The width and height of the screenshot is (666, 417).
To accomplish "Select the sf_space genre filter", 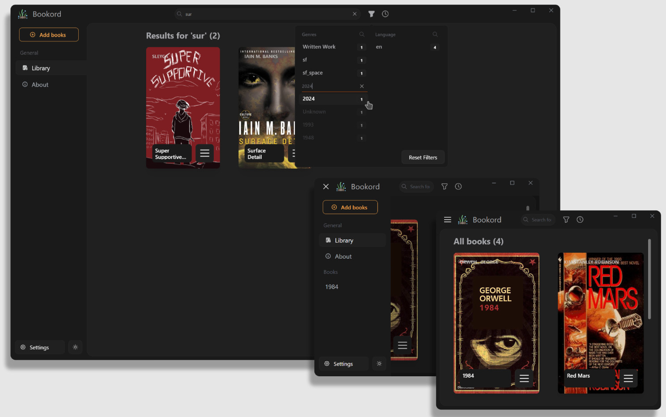I will 333,73.
